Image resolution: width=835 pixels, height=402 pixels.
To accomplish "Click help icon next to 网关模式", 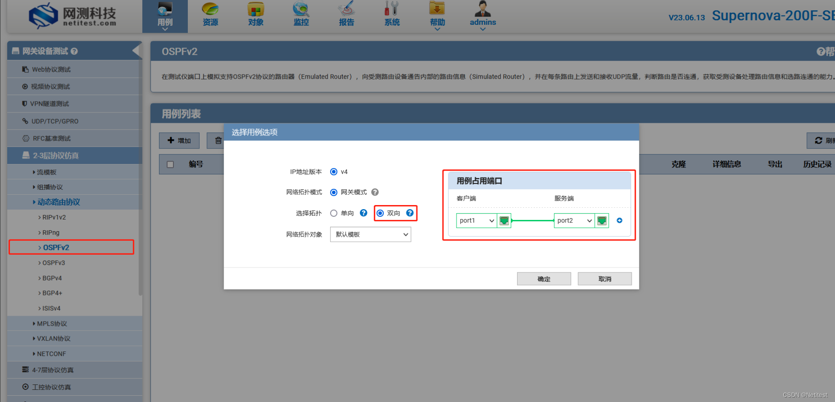I will pos(375,192).
